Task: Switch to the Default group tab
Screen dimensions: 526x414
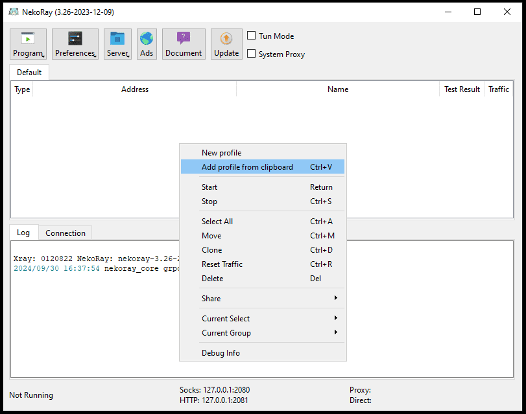Action: (x=29, y=73)
